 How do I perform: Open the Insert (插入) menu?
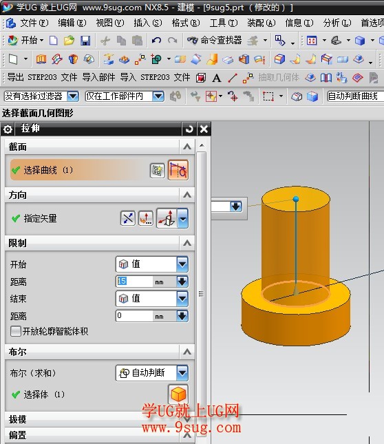click(x=148, y=23)
